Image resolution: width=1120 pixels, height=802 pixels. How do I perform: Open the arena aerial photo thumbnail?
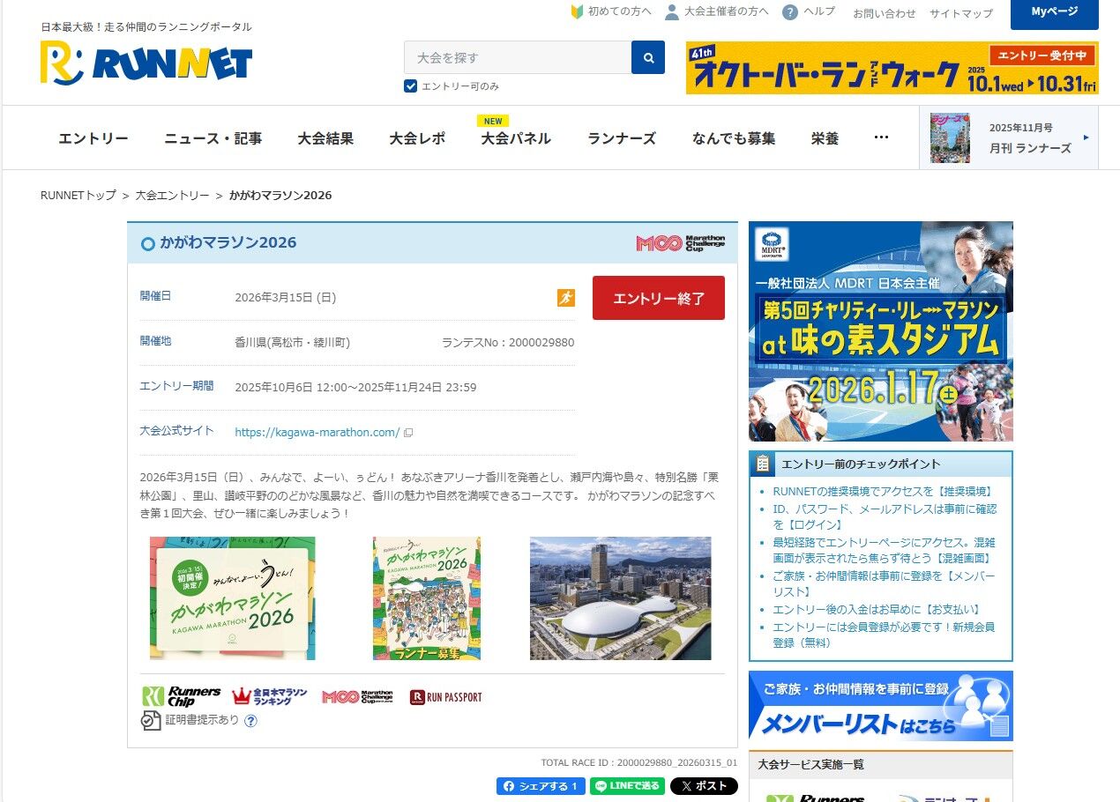[x=620, y=598]
